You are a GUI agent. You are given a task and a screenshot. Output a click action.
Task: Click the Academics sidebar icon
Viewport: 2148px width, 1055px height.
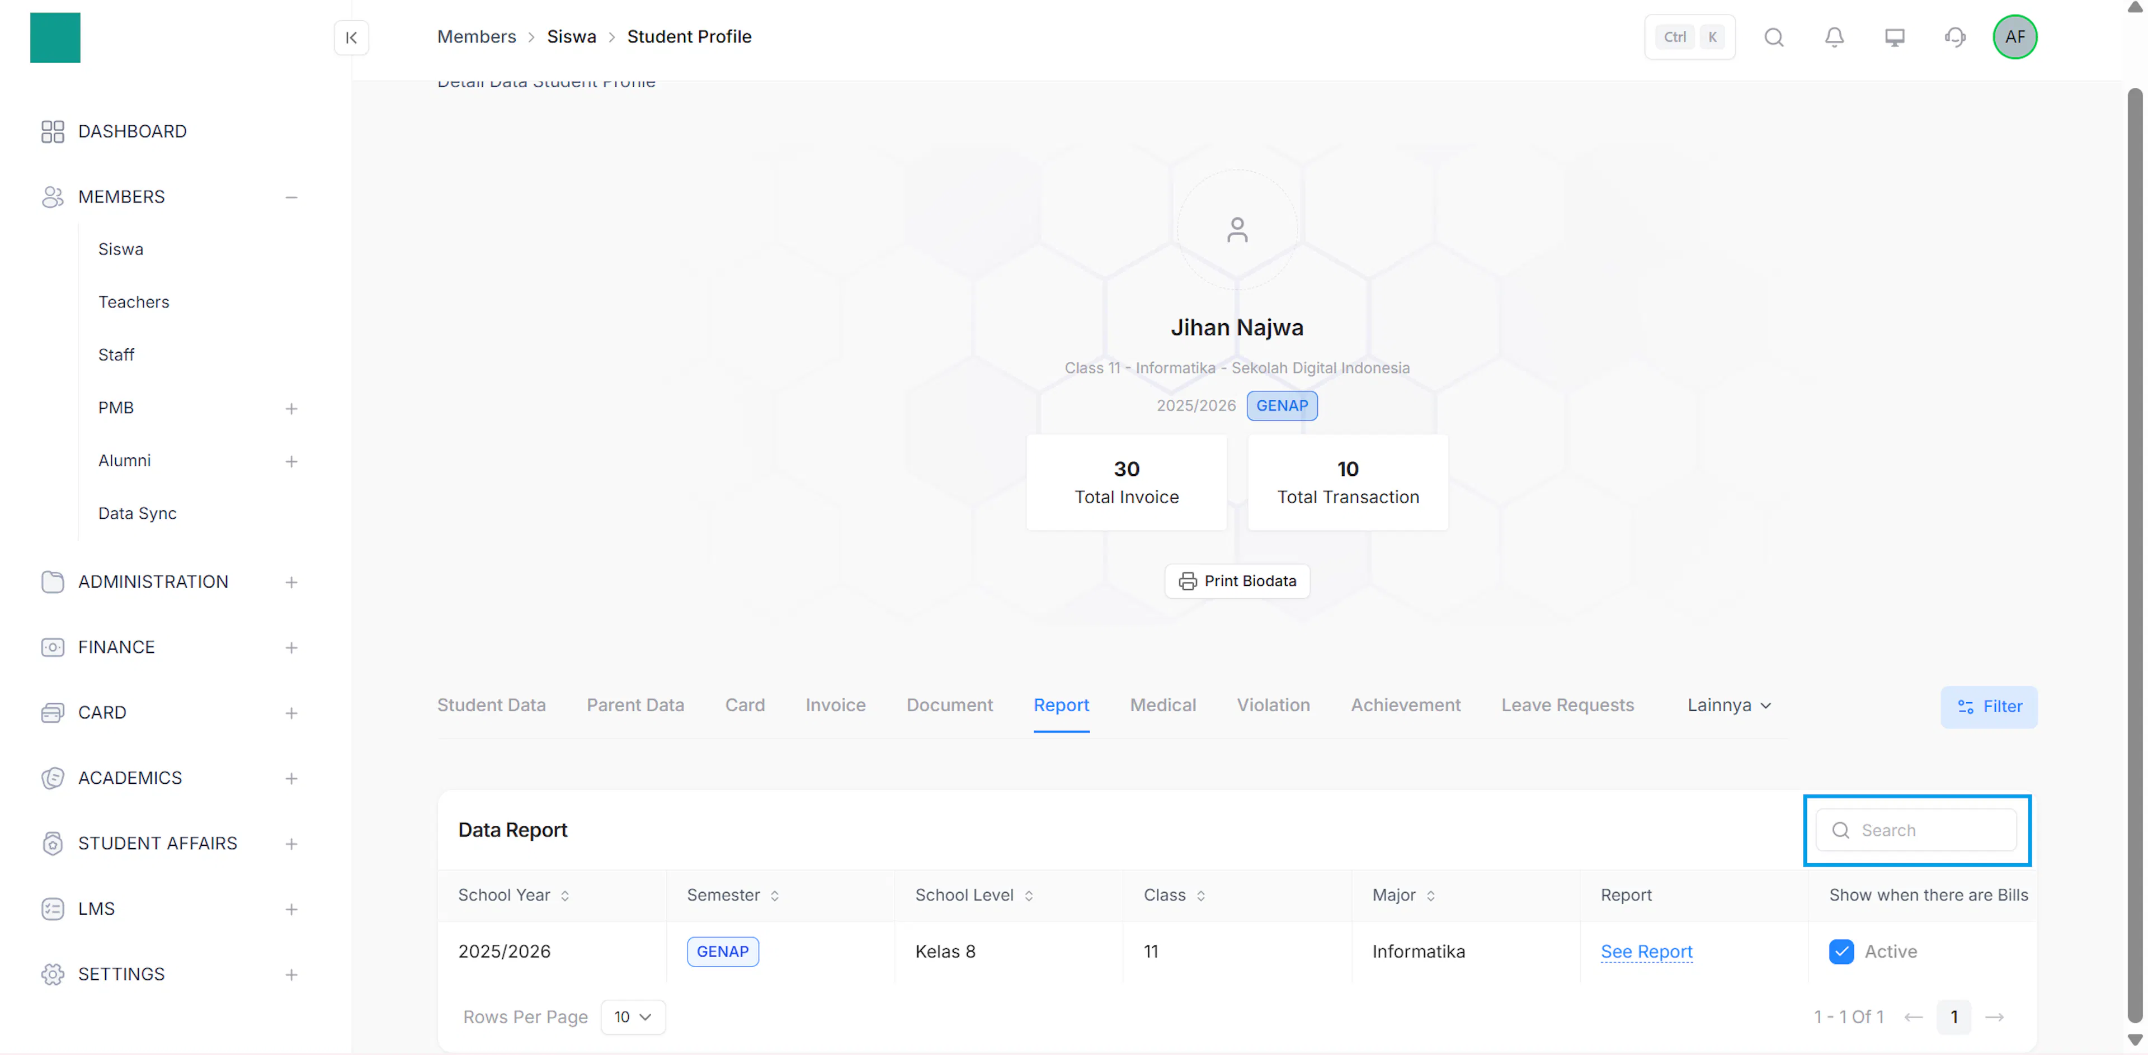53,778
